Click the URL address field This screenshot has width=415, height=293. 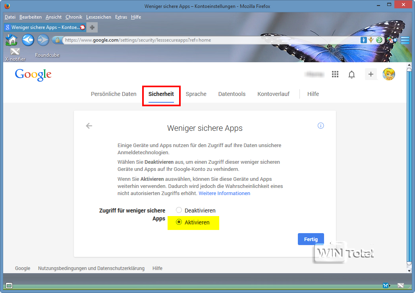coord(212,40)
